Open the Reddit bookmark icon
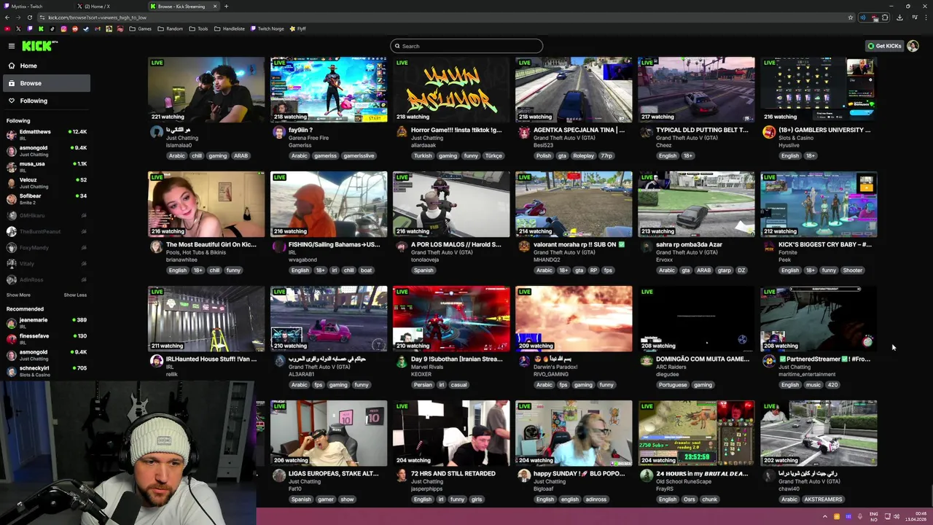Screen dimensions: 933x525 coord(75,29)
